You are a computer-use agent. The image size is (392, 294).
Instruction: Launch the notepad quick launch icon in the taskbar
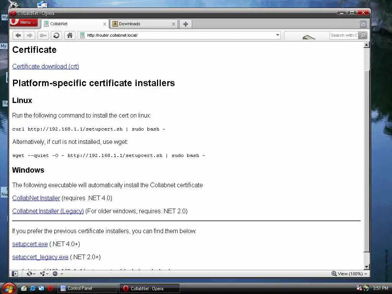pos(24,288)
